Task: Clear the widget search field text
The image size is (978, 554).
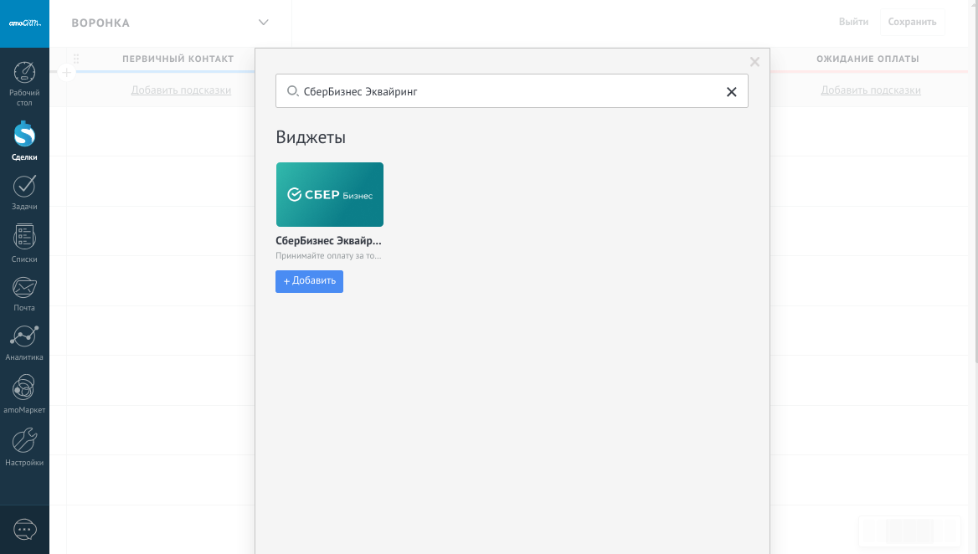Action: tap(731, 92)
